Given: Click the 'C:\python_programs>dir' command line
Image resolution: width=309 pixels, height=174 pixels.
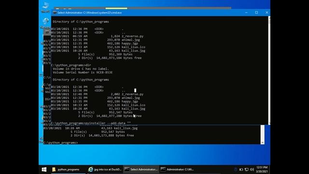Looking at the screenshot, I should tap(71, 65).
